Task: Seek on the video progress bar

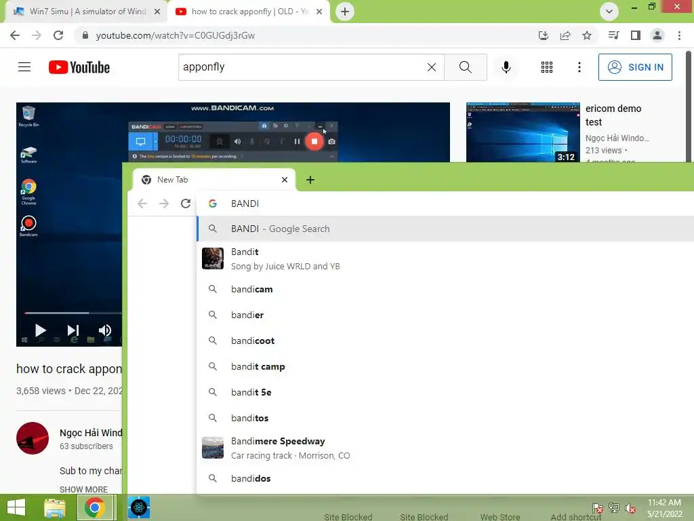Action: click(x=73, y=313)
